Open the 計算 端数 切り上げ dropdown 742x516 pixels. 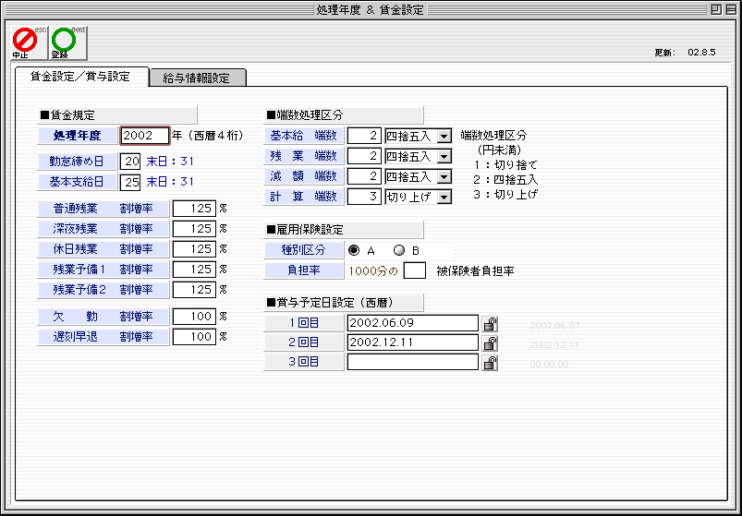(444, 197)
